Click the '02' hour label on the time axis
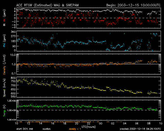 click(x=113, y=124)
